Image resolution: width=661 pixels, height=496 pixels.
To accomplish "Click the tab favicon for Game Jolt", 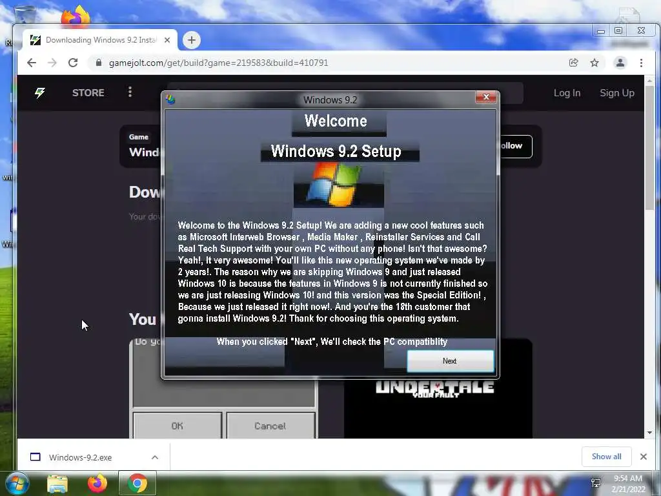I will pos(36,40).
